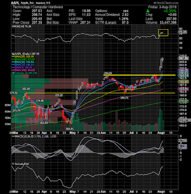Click the yellow EMA(50) legend entry
Viewport: 191px width, 194px height.
23,57
